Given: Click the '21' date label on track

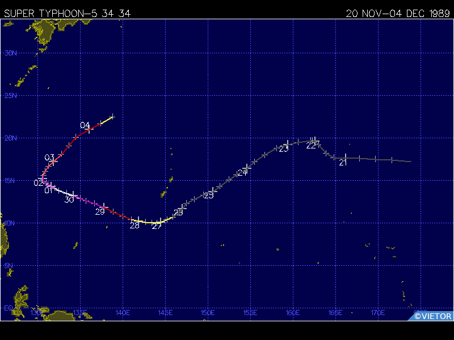Looking at the screenshot, I should (x=343, y=163).
